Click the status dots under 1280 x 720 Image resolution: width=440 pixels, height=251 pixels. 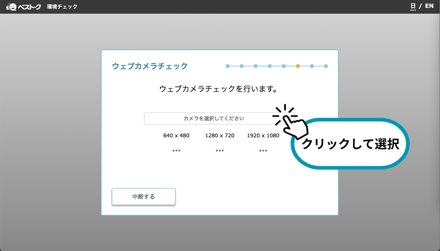tap(220, 151)
